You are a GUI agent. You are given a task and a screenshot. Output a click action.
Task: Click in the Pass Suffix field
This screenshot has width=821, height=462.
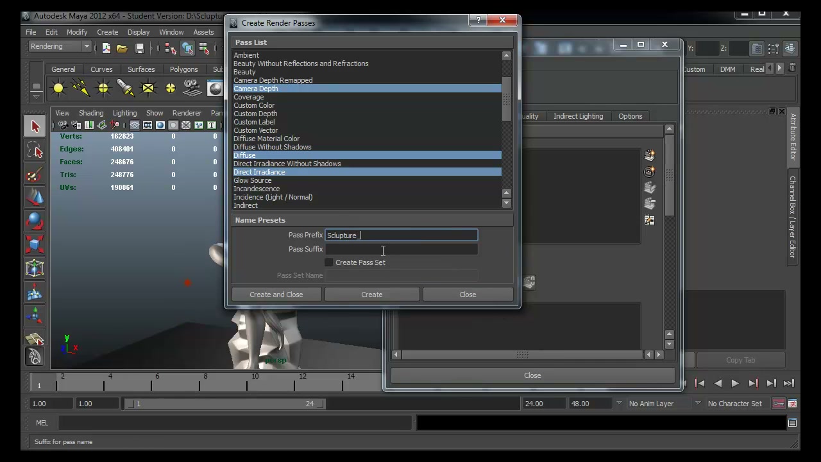(402, 249)
